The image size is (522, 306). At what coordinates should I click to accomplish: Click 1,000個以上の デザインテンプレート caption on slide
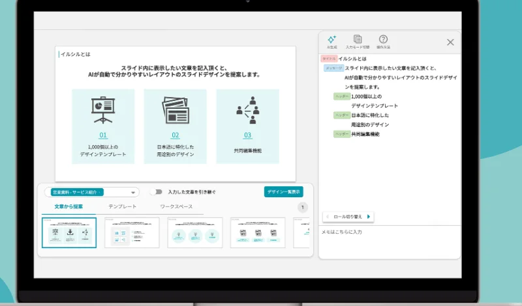tap(103, 150)
